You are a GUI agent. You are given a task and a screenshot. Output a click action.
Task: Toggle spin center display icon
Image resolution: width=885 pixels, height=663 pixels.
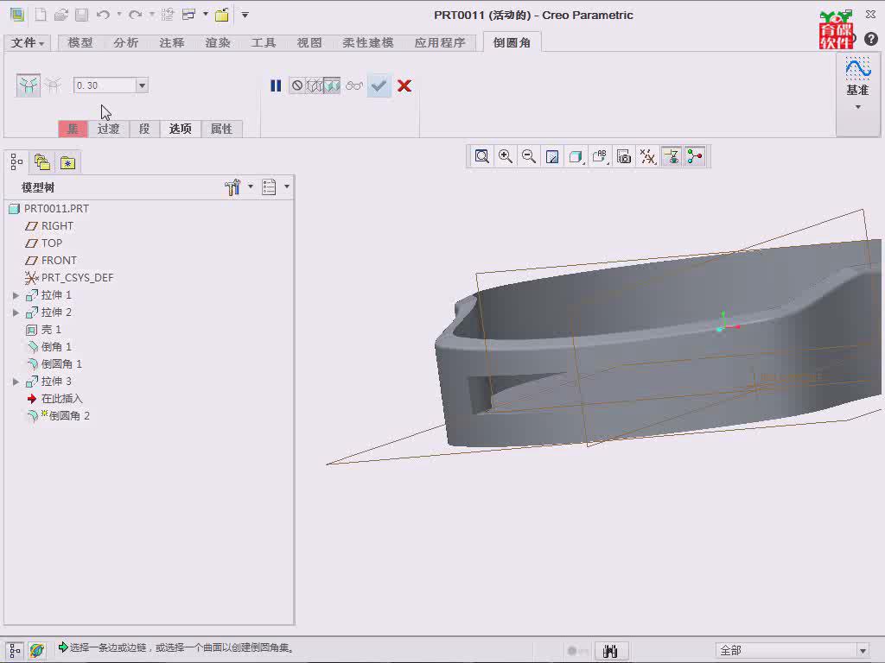696,156
